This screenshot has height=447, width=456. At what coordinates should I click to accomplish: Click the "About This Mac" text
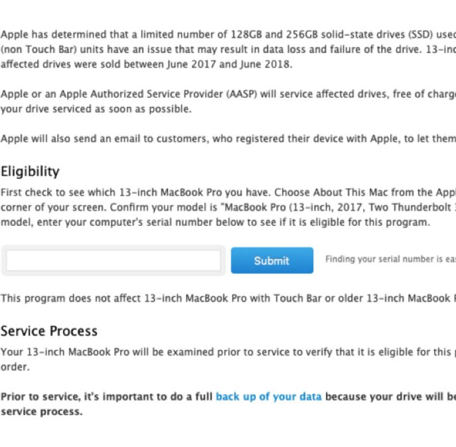(333, 193)
